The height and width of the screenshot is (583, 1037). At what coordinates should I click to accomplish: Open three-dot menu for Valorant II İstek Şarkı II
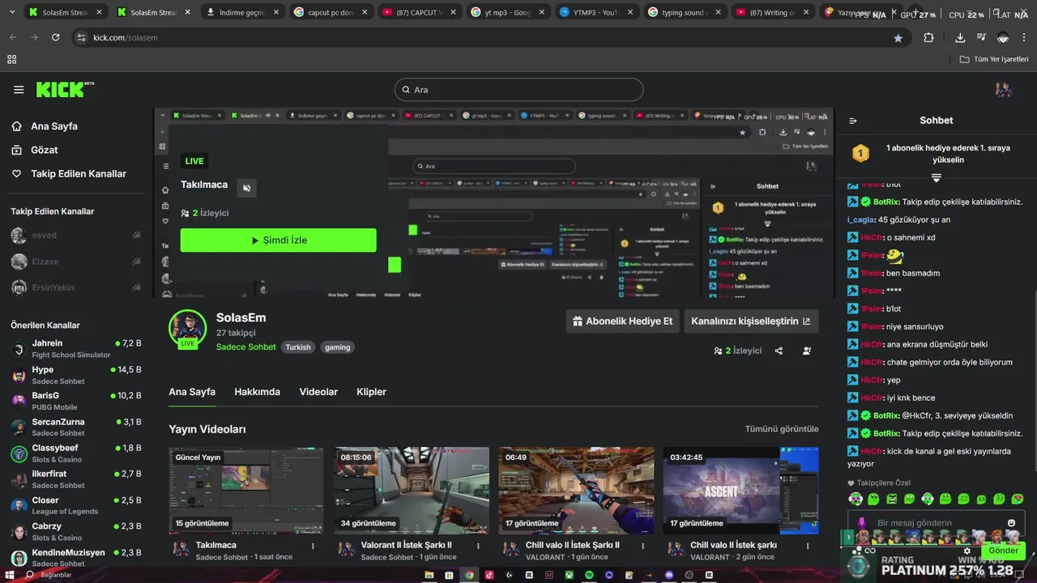[479, 546]
